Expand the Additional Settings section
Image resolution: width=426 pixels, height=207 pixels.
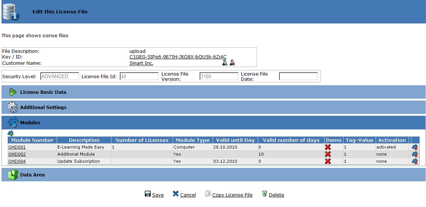pos(43,107)
